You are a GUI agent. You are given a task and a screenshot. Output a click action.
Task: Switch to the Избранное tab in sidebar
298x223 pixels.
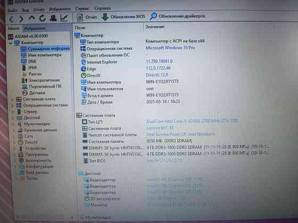coord(35,28)
